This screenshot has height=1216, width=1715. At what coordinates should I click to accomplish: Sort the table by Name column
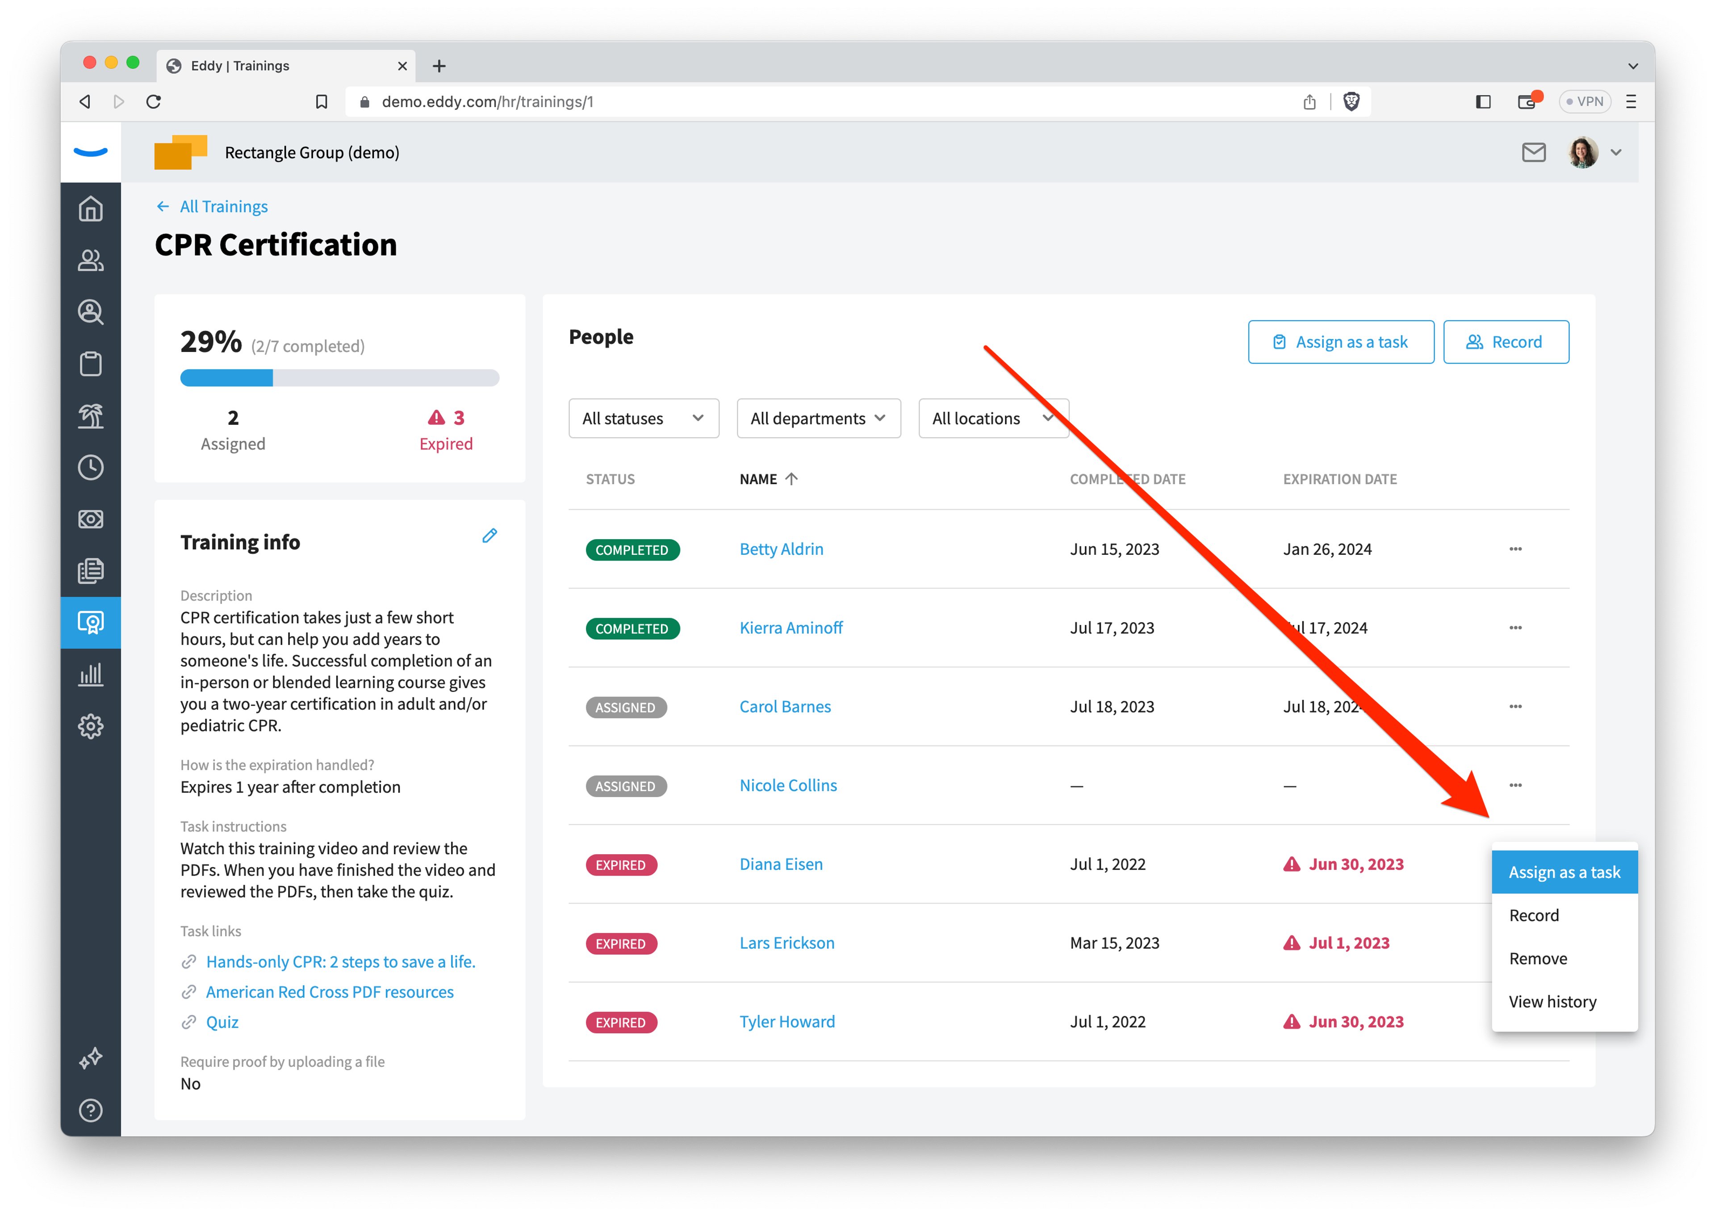[768, 478]
